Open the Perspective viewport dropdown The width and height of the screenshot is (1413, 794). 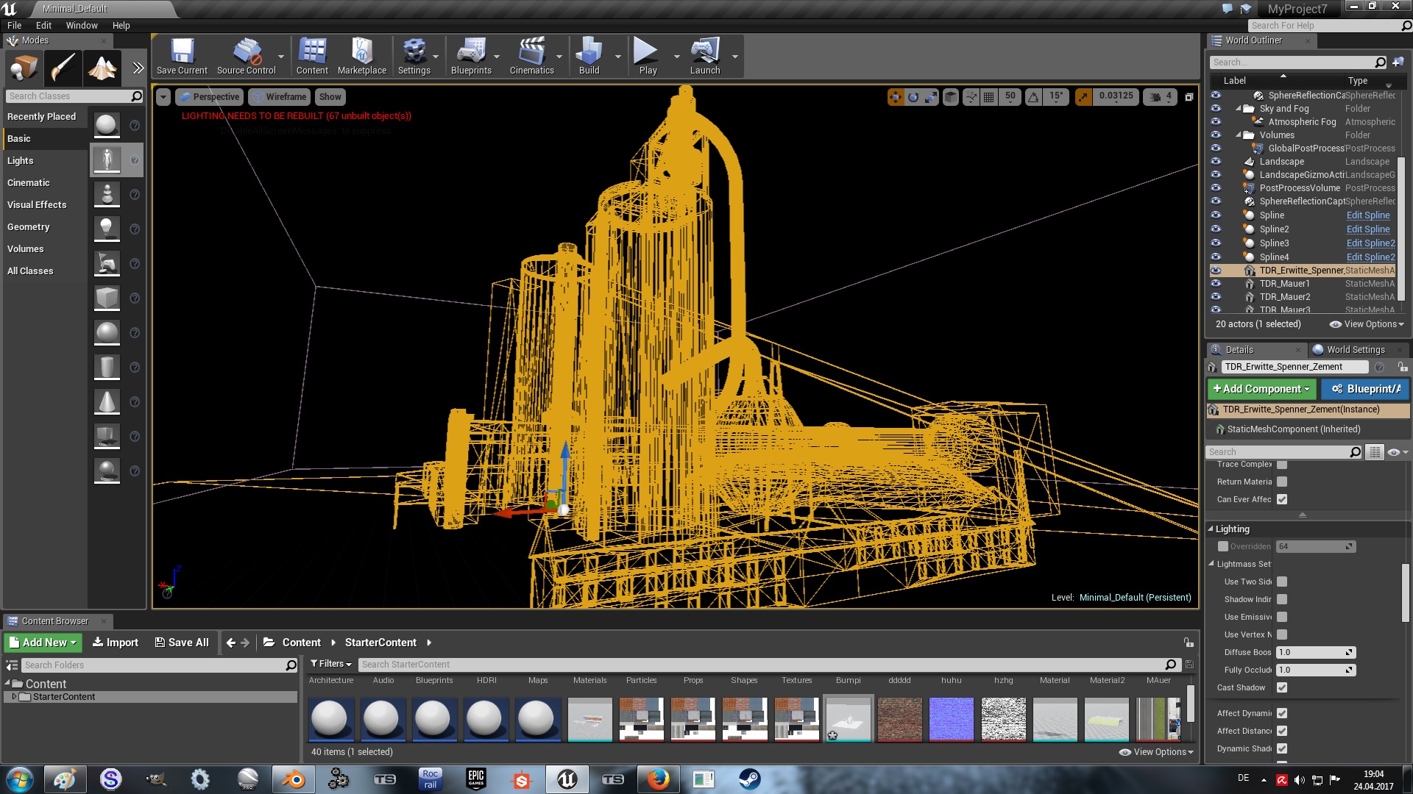coord(210,96)
